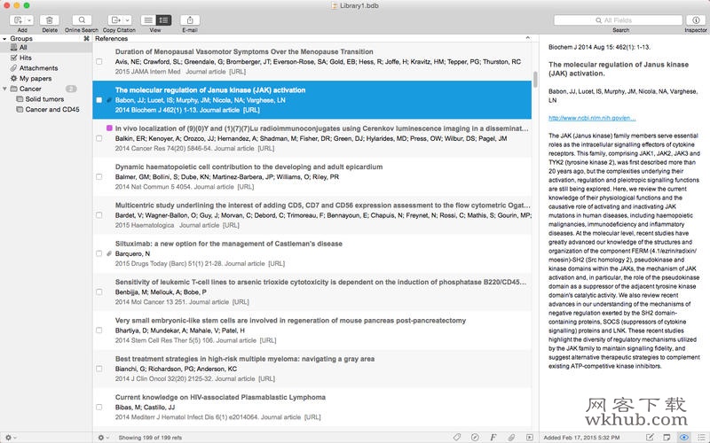This screenshot has height=443, width=710.
Task: Click the edit pencil icon in preview footer
Action: pos(650,437)
